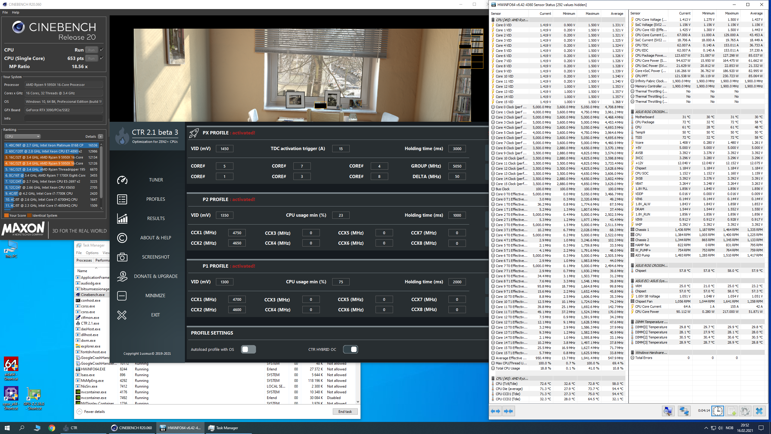771x434 pixels.
Task: Open Cinebench Help menu
Action: point(16,12)
